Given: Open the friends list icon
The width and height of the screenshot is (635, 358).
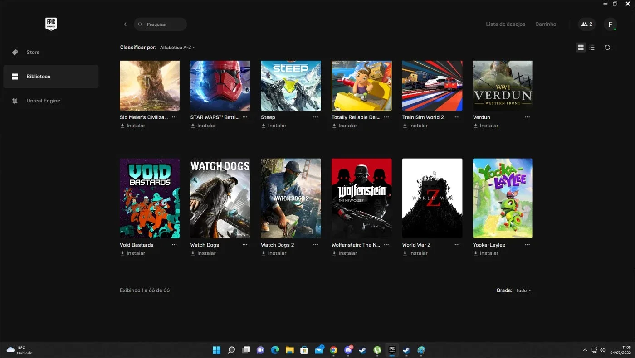Looking at the screenshot, I should (586, 24).
